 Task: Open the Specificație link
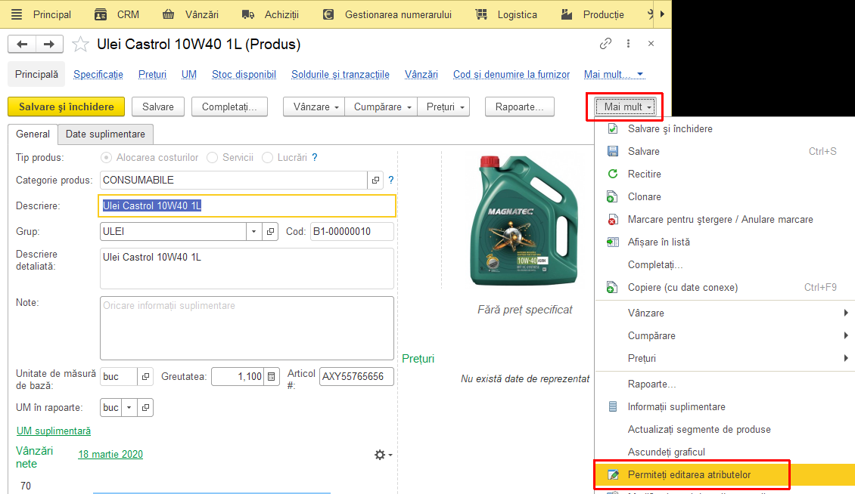[x=98, y=75]
